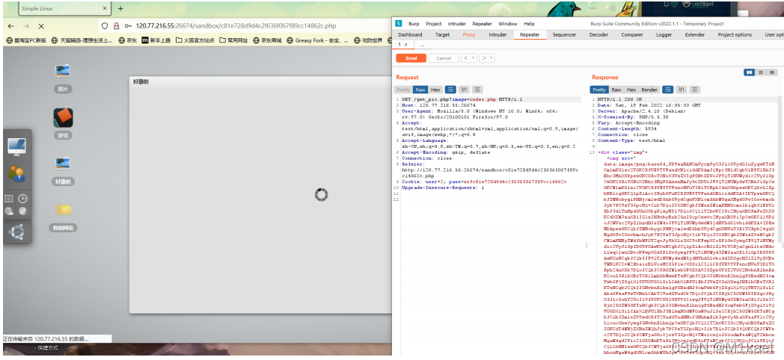The width and height of the screenshot is (784, 360).
Task: Open the 好康的 desktop icon
Action: coord(63,164)
